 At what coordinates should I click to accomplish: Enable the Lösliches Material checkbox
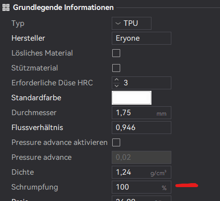[116, 53]
